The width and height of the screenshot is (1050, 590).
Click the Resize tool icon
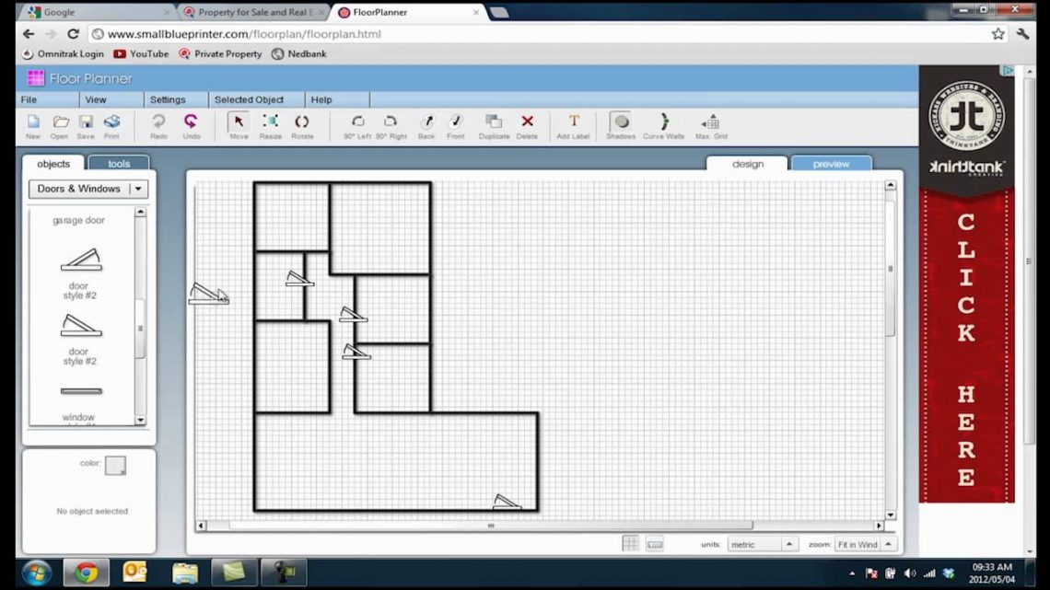pyautogui.click(x=270, y=124)
